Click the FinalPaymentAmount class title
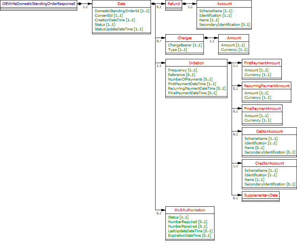297x247 pixels. point(262,108)
